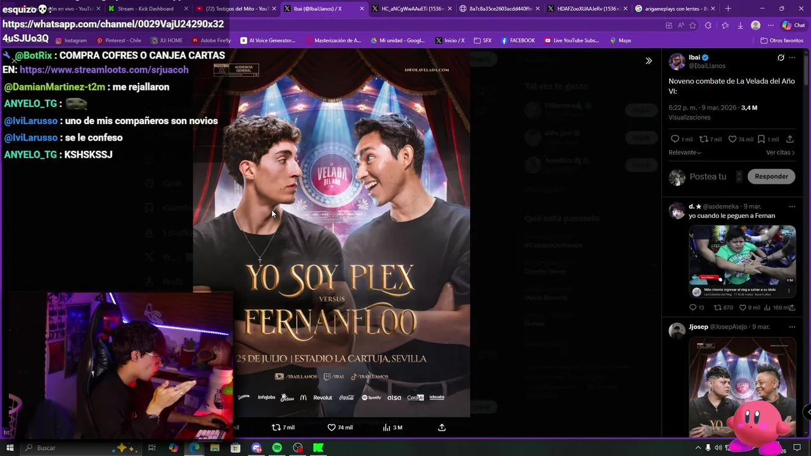Screen dimensions: 811x456
Task: Expand Otros favoritos folder
Action: click(x=782, y=41)
